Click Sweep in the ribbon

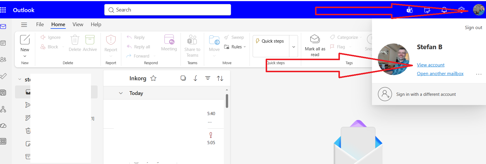[x=234, y=37]
